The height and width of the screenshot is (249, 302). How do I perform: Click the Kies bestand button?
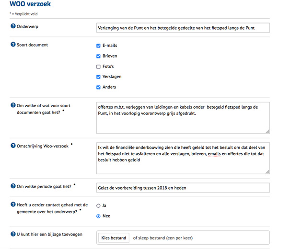point(114,238)
